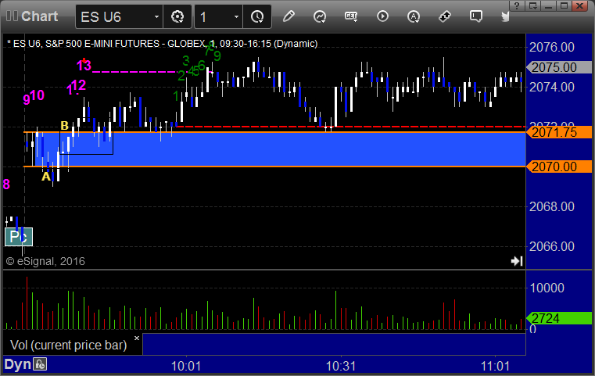Screen dimensions: 595x376
Task: Click the lock icon next to Dyn
Action: [40, 364]
